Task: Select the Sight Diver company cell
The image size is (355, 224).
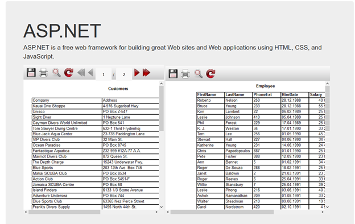Action: pos(67,117)
